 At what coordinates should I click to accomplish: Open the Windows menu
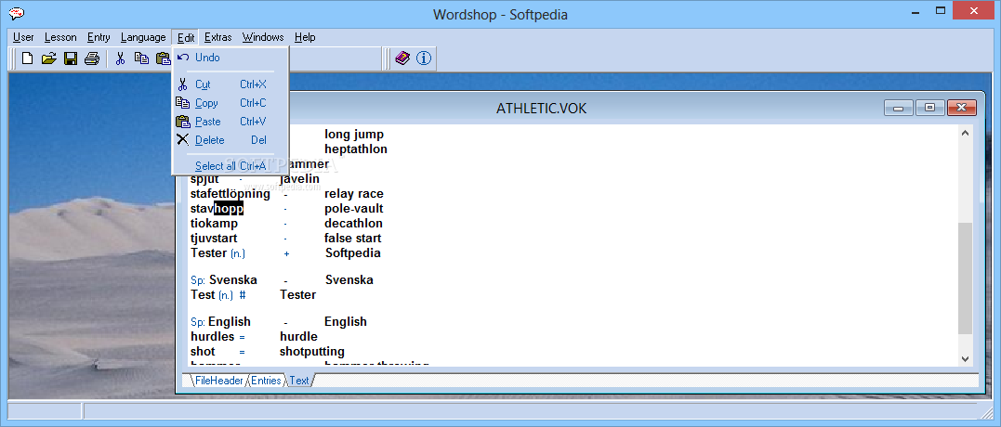pos(263,37)
